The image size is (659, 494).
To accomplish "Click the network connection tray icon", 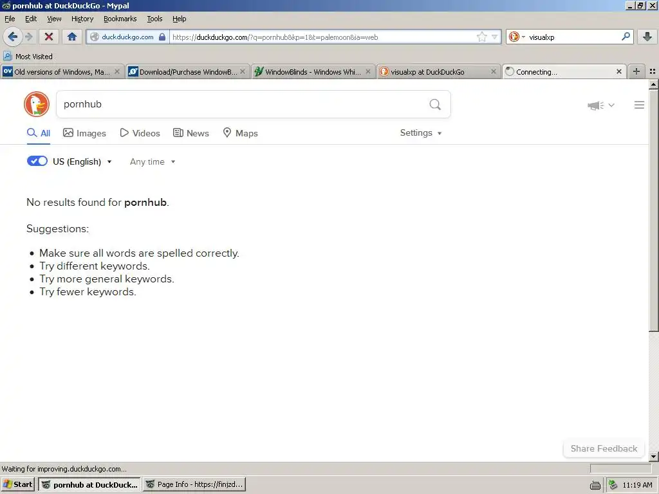I will [613, 485].
